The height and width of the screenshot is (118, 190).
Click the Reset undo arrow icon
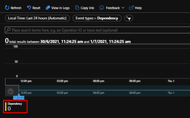click(x=29, y=8)
